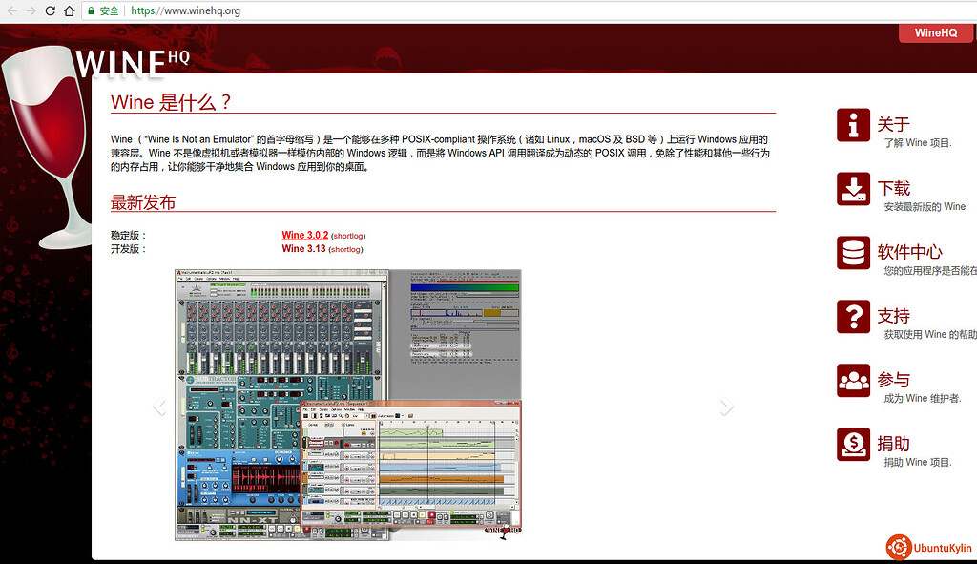Open the App Center (软件中心) database icon

tap(853, 253)
